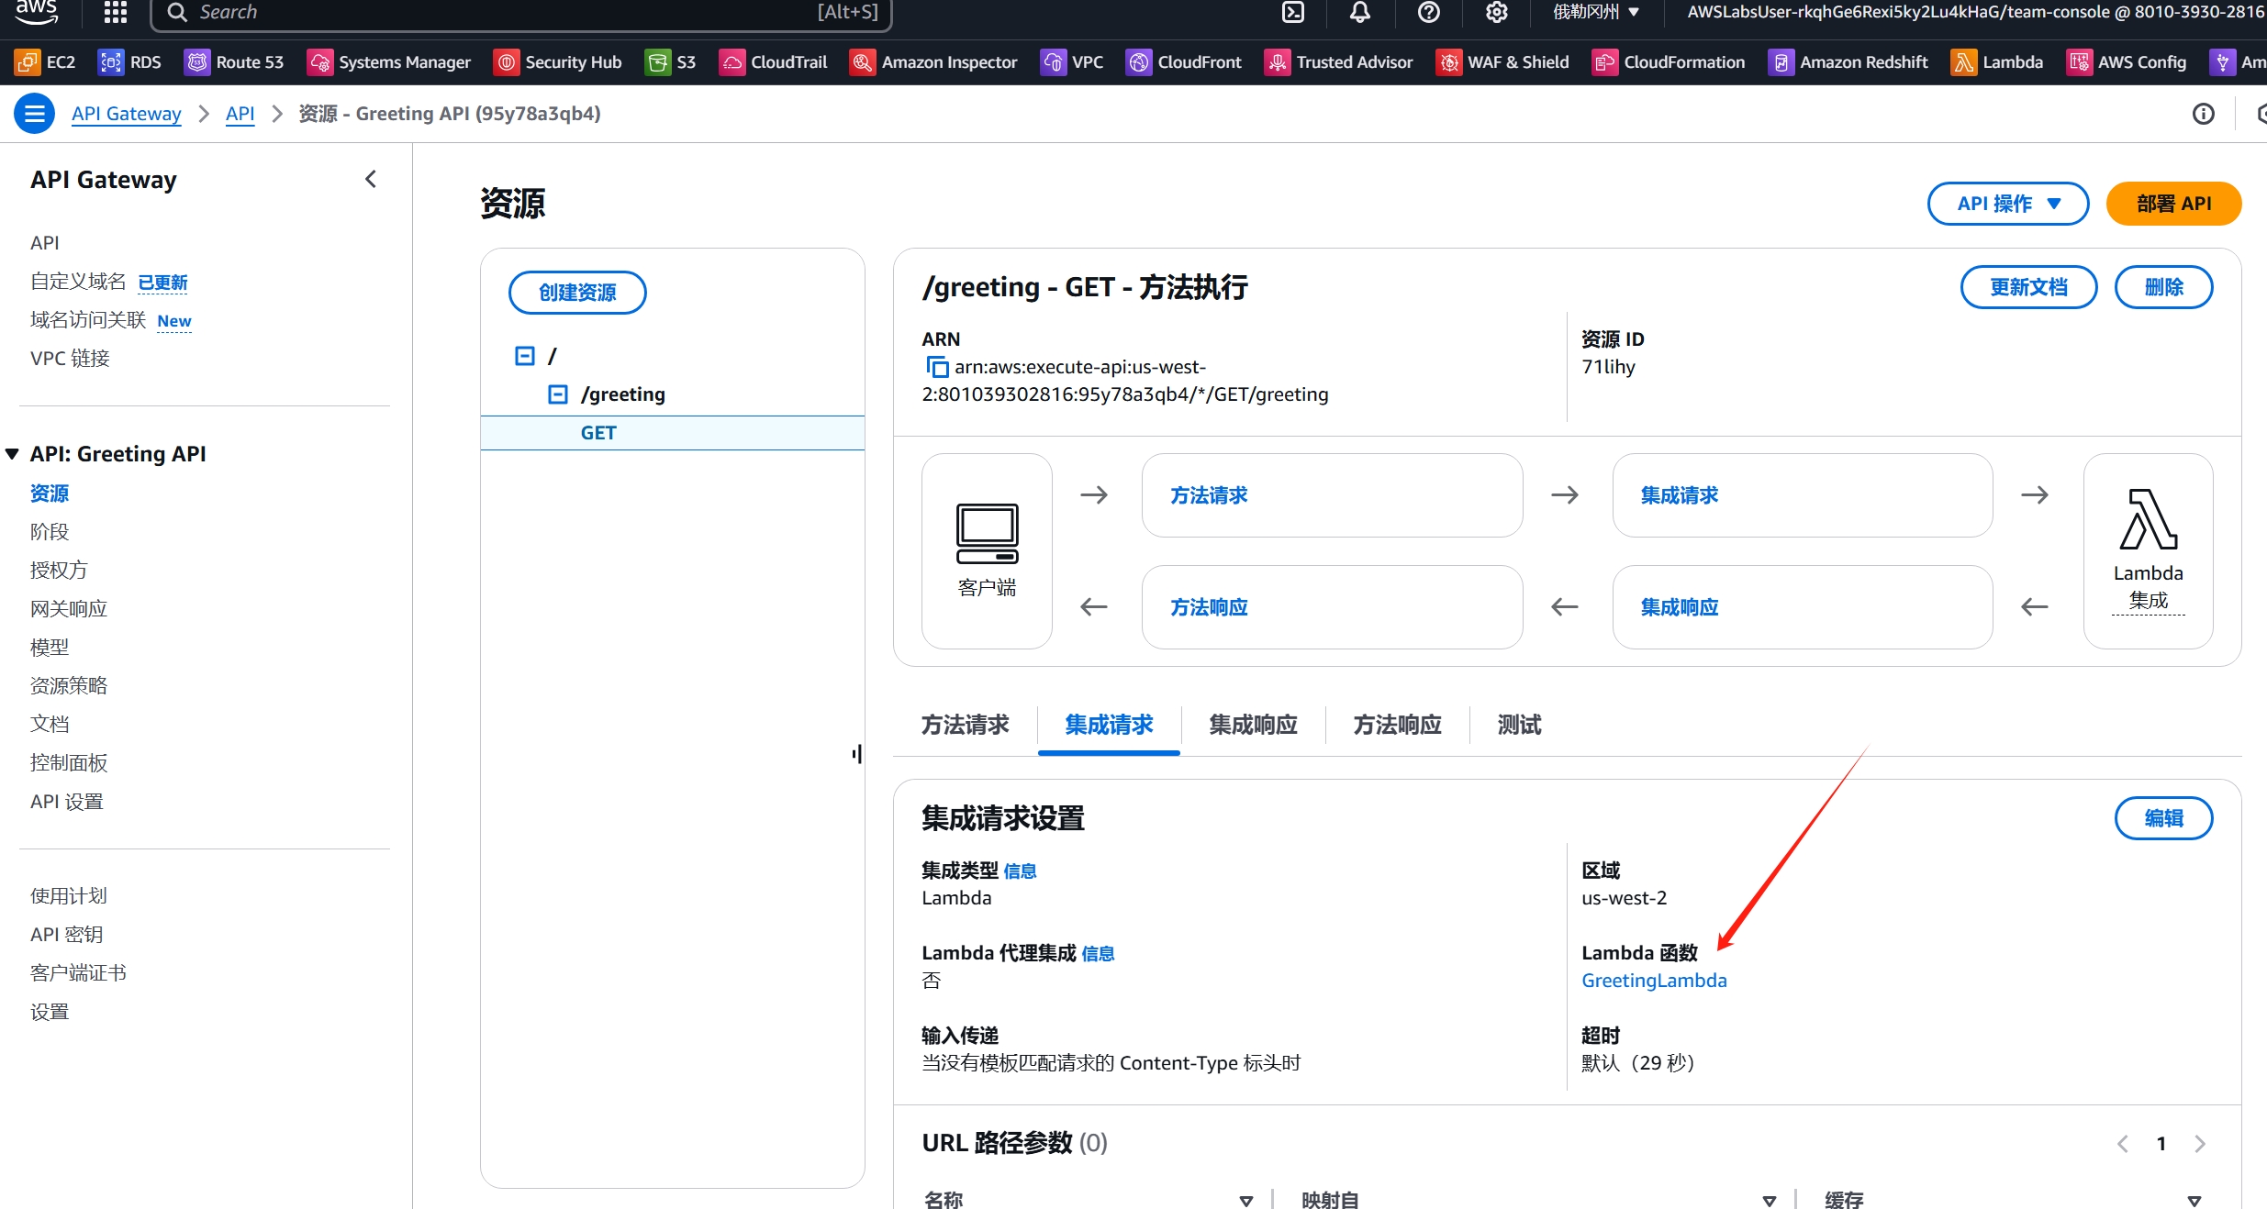Open 授权方 in side navigation

[59, 571]
